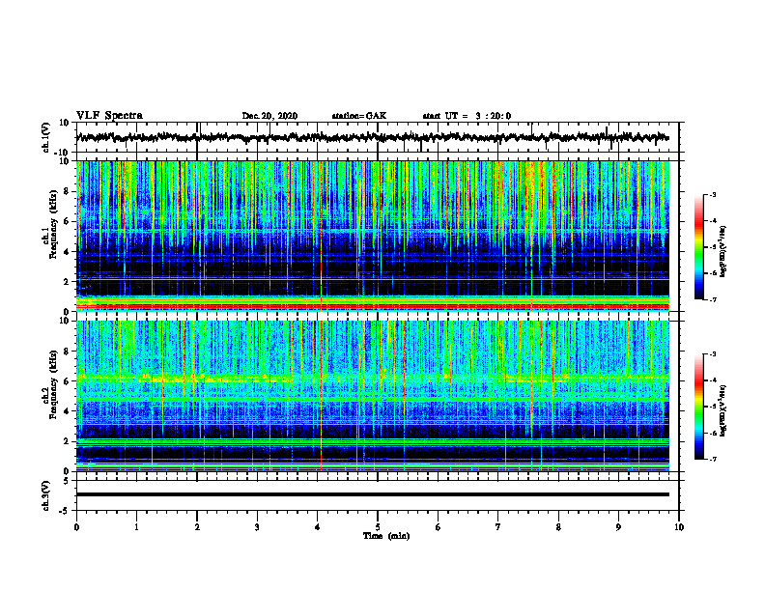Click inside the ch.1 spectrogram panel
This screenshot has width=765, height=591.
[373, 236]
